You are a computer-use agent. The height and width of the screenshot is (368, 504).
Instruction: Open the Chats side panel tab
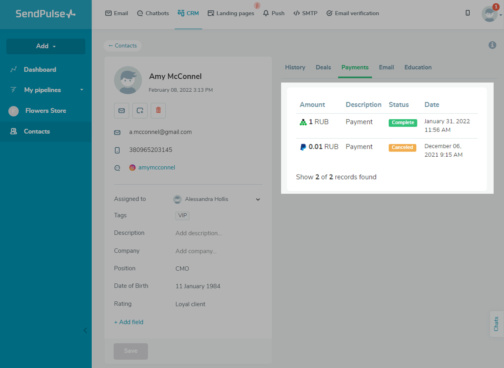pyautogui.click(x=496, y=324)
